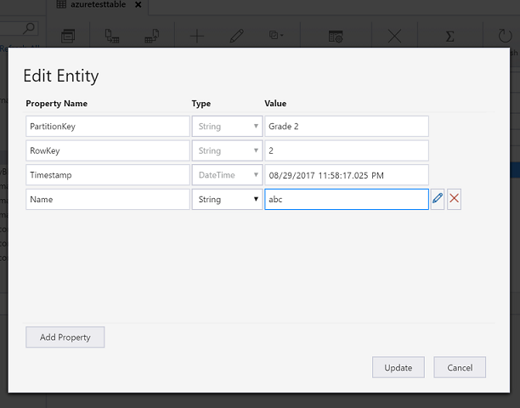Viewport: 520px width, 408px height.
Task: Open the Type dropdown for Name property
Action: tap(227, 199)
